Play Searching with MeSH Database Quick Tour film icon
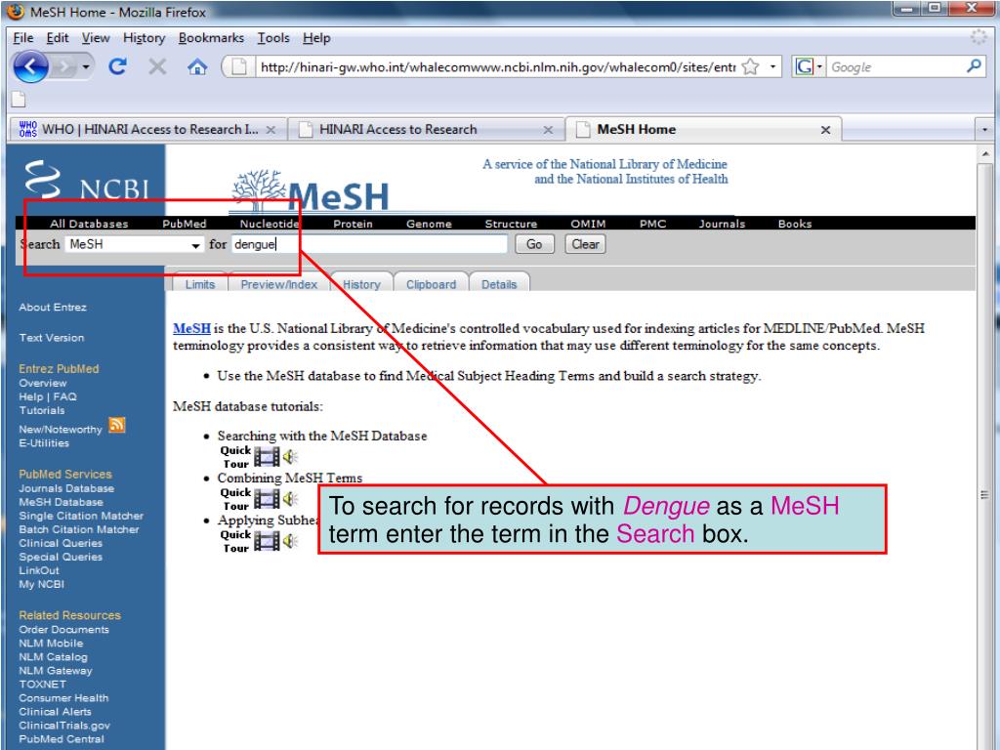The image size is (1000, 750). (x=267, y=457)
